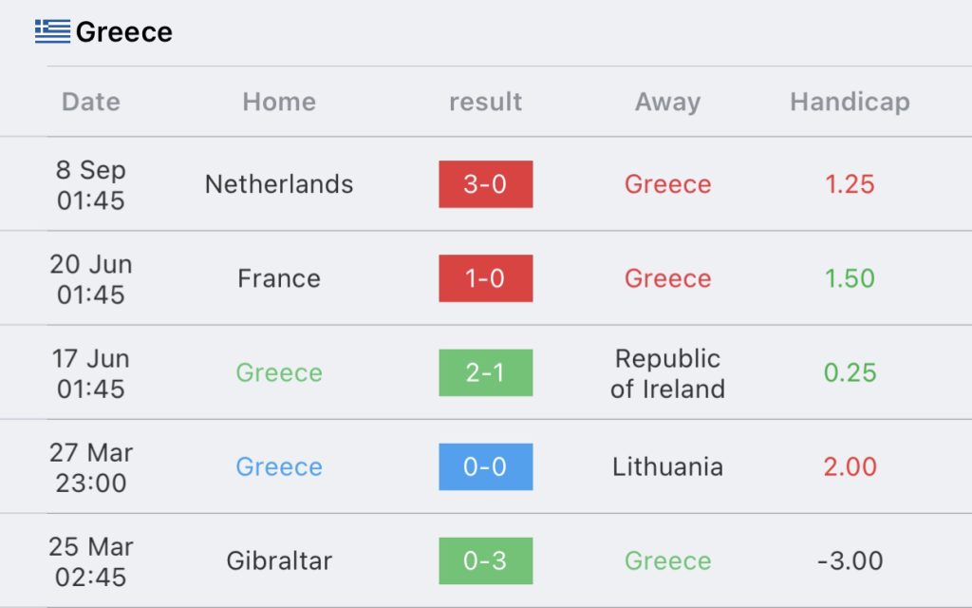This screenshot has height=608, width=972.
Task: Click the Handicap column header
Action: click(x=850, y=102)
